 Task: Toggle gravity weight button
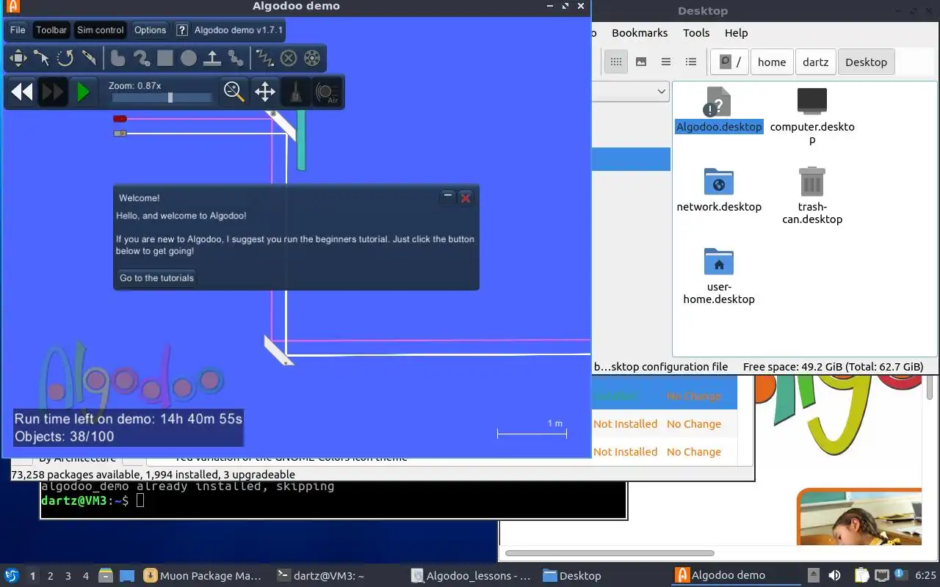click(x=295, y=92)
